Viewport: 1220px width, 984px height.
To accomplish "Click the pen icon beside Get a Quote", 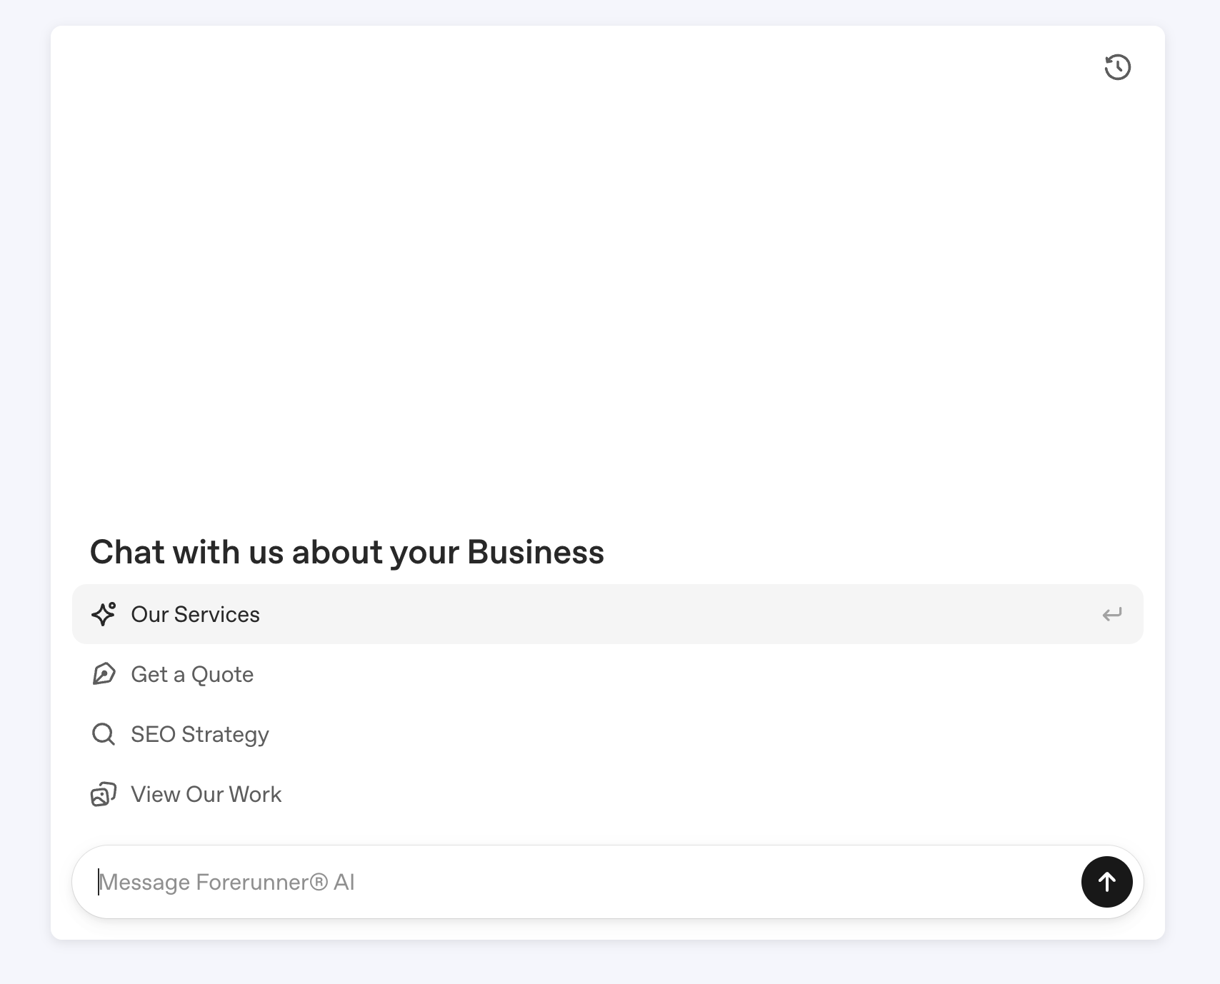I will click(104, 674).
